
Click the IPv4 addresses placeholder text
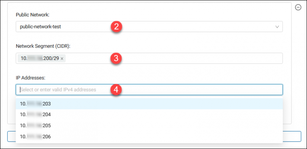click(x=58, y=90)
